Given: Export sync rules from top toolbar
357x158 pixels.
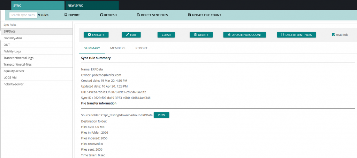Looking at the screenshot, I should (72, 15).
